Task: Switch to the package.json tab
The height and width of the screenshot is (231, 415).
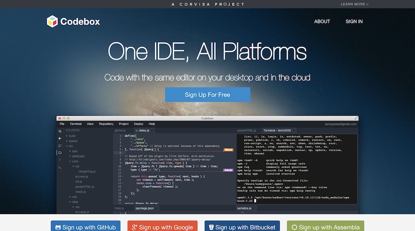Action: [x=144, y=208]
